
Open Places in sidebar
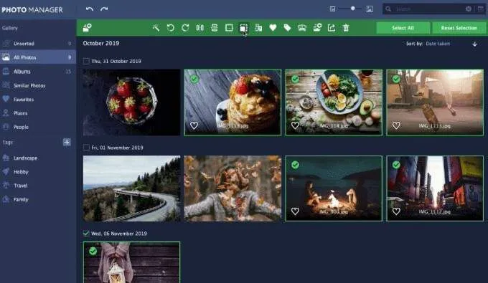38,113
